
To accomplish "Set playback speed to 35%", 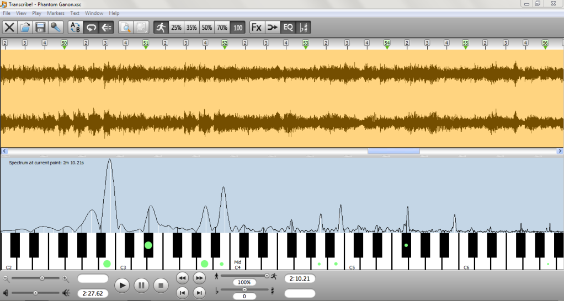I will click(191, 28).
